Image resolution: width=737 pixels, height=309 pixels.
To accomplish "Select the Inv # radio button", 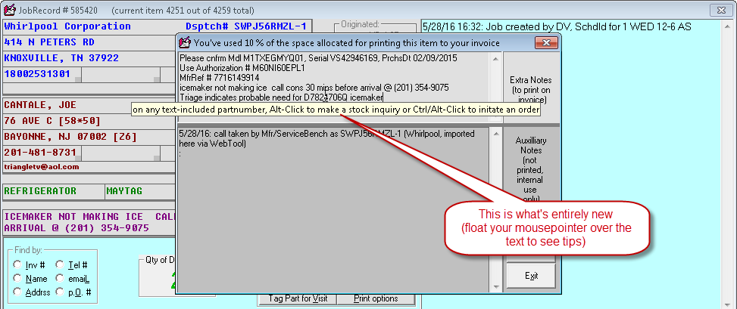I will point(17,265).
